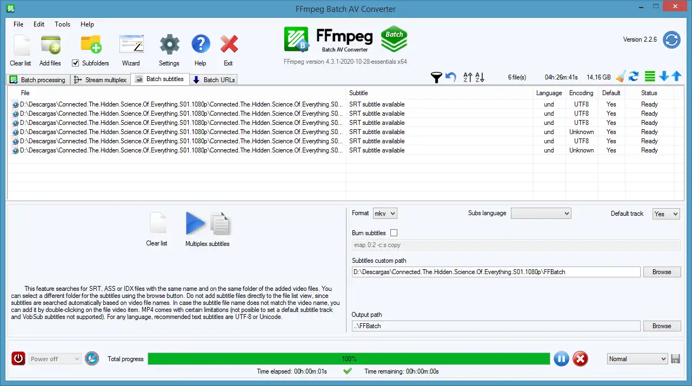The width and height of the screenshot is (692, 386).
Task: Click the Add files icon
Action: point(50,45)
